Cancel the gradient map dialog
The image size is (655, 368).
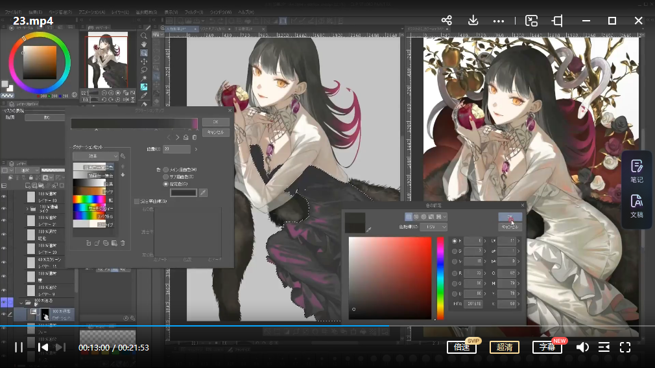215,132
